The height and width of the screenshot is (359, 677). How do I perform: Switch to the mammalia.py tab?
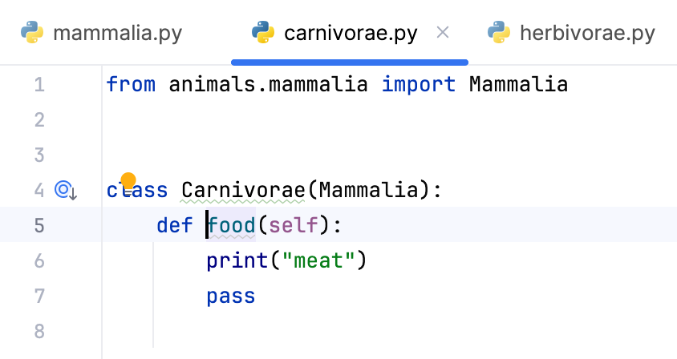pos(117,33)
